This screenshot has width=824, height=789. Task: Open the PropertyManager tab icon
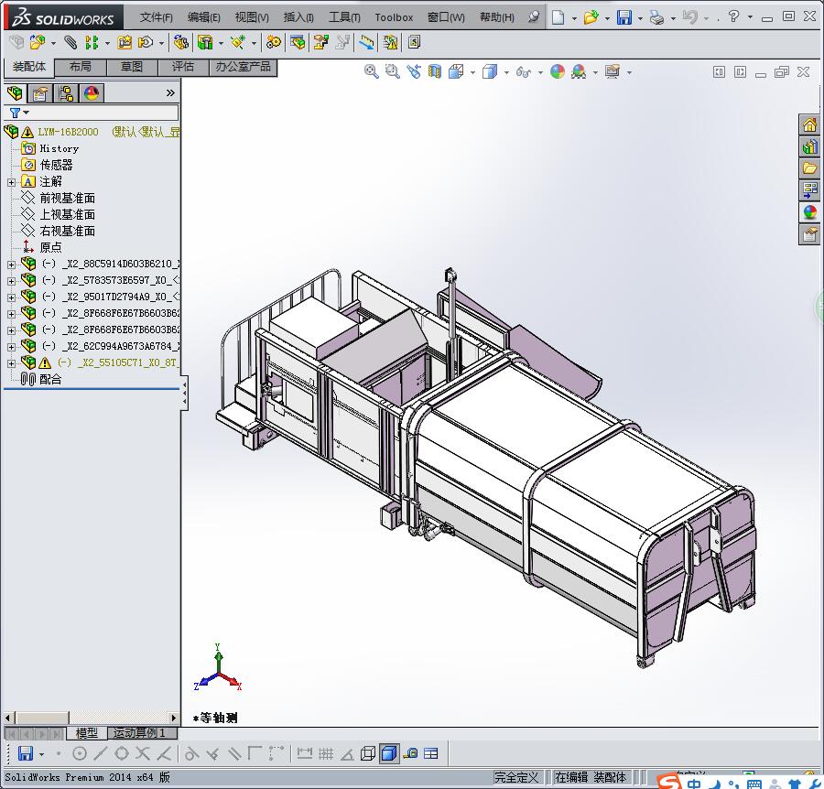tap(40, 93)
